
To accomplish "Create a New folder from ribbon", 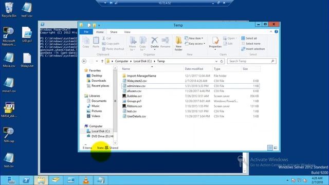I will (x=178, y=44).
